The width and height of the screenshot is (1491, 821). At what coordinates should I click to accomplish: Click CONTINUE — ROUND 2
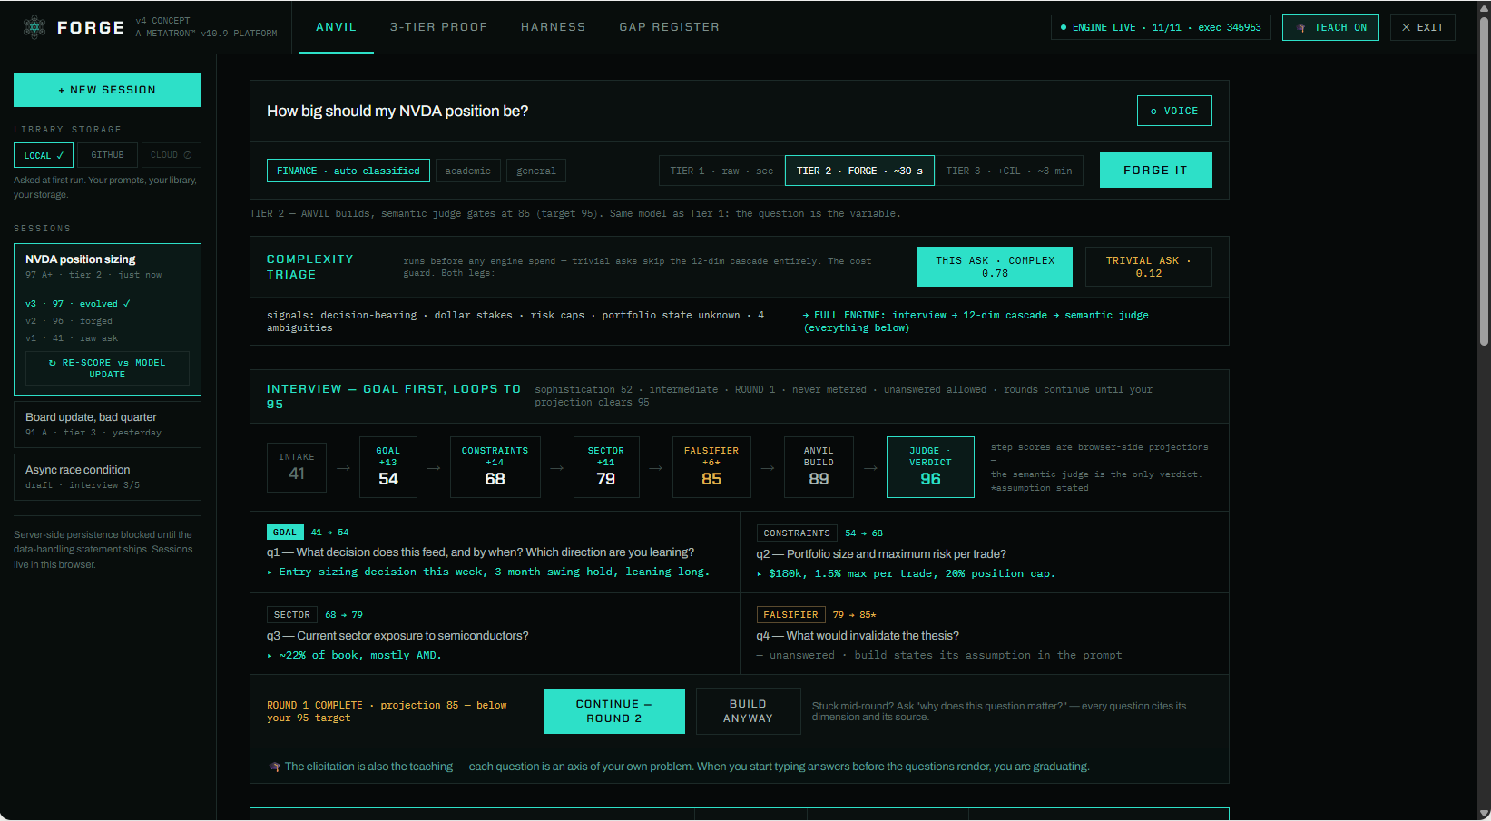(614, 711)
